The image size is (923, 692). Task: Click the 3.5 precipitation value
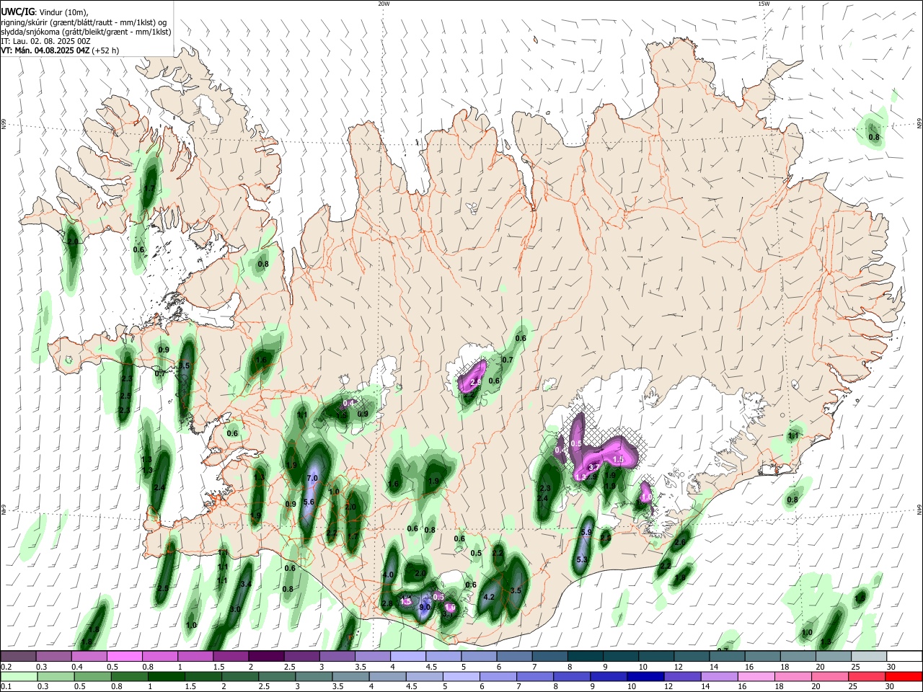click(x=516, y=590)
